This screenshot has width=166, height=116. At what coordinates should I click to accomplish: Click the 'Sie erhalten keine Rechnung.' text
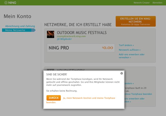pos(62,91)
